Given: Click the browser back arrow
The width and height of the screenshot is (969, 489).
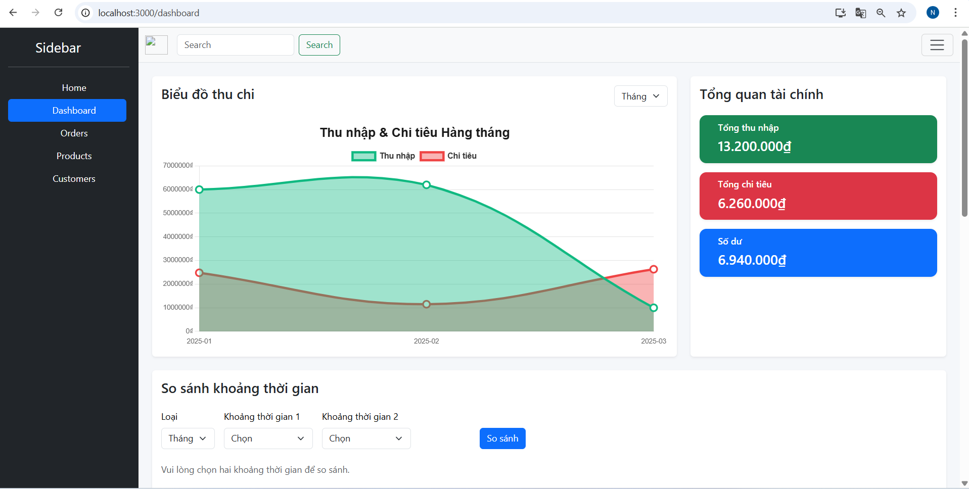Looking at the screenshot, I should click(x=13, y=13).
